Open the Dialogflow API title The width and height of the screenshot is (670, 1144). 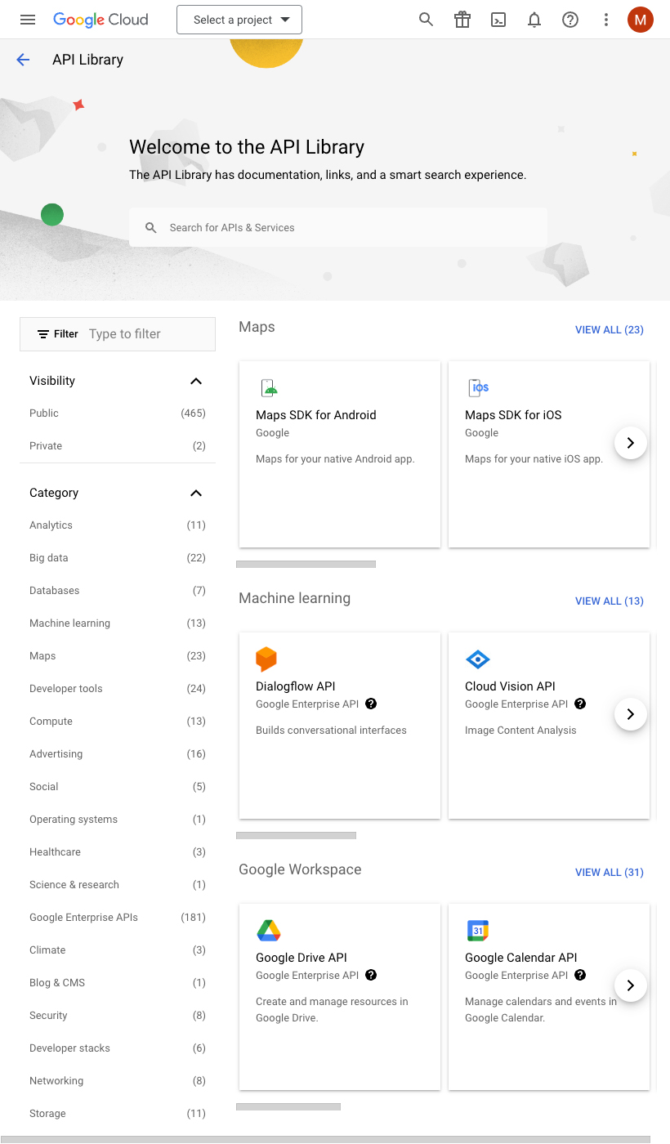(x=296, y=686)
